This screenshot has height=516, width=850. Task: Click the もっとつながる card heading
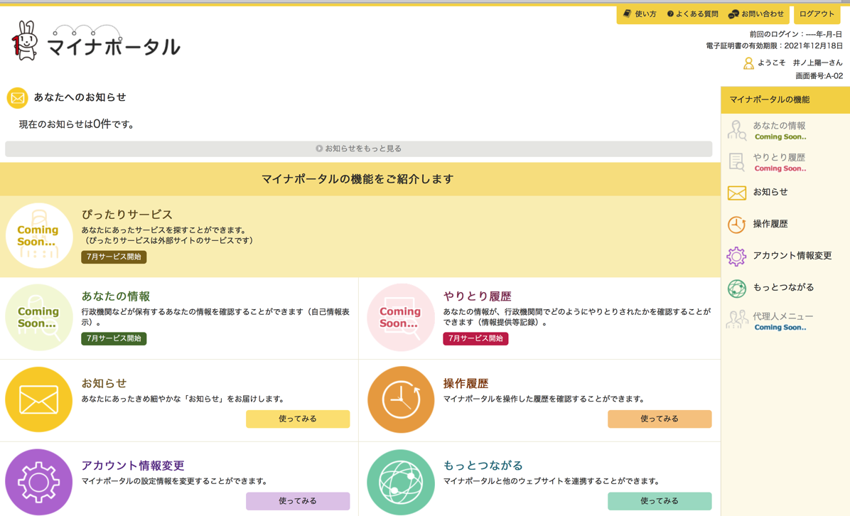pyautogui.click(x=483, y=466)
